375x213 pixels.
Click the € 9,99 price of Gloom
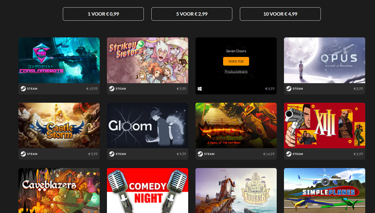click(x=181, y=154)
